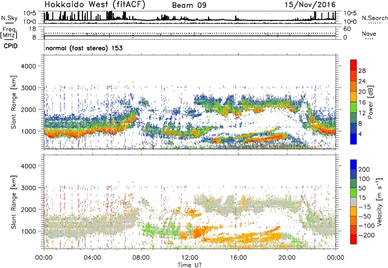Click the "12" label on the power colorbar

tap(362, 113)
